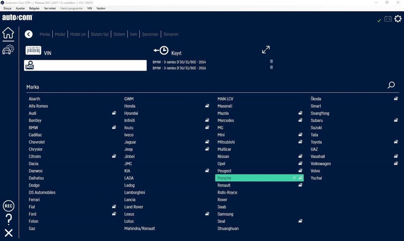
Task: Click the car icon beside Volkswagen
Action: coord(396,163)
